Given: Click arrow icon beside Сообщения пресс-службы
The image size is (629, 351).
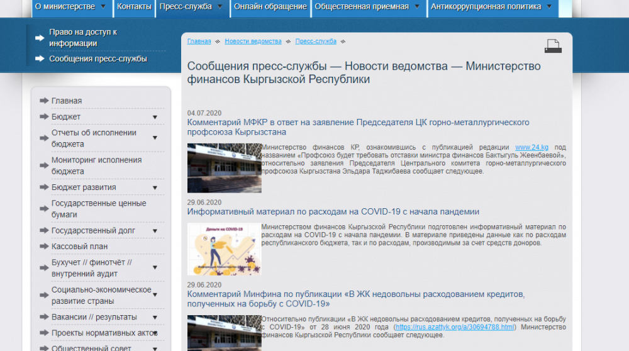Looking at the screenshot, I should [x=39, y=58].
